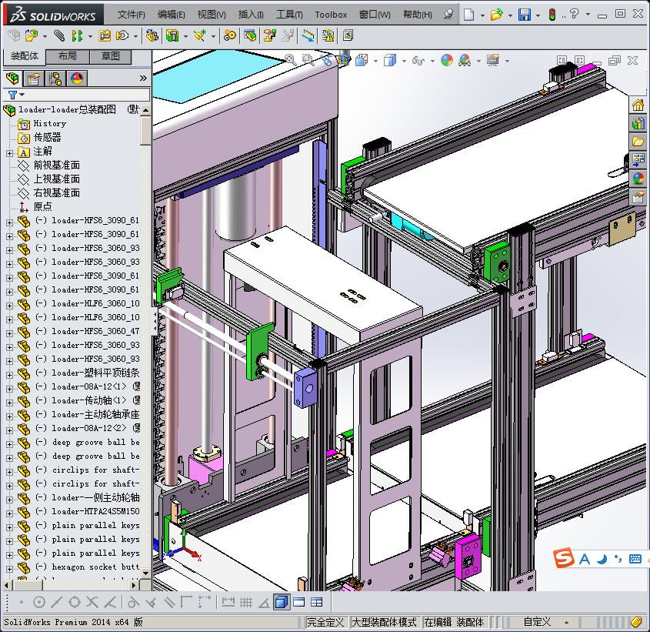Screen dimensions: 650x632
Task: Select the Apply Scene sphere icon
Action: click(x=446, y=59)
